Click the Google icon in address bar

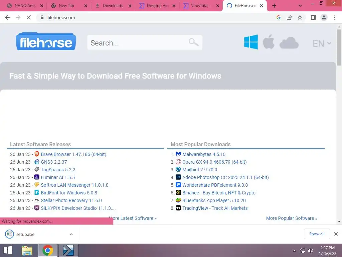point(278,17)
